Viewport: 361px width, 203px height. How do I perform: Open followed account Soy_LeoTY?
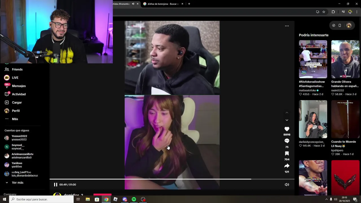pos(25,174)
